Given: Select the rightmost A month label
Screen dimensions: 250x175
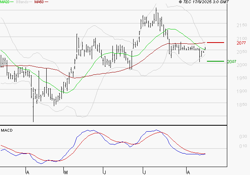Looking at the screenshot, I should [x=188, y=172].
